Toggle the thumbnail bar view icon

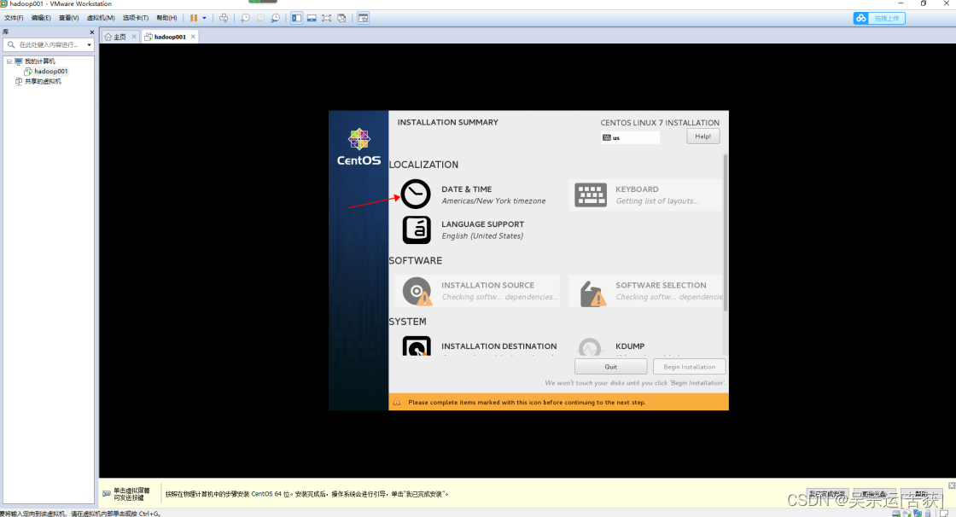tap(312, 18)
